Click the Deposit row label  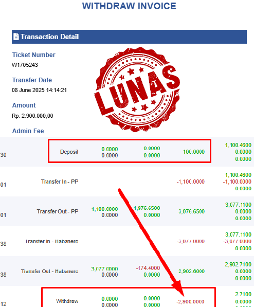(x=69, y=152)
